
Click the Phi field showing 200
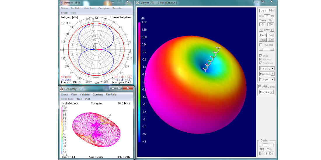(x=271, y=24)
